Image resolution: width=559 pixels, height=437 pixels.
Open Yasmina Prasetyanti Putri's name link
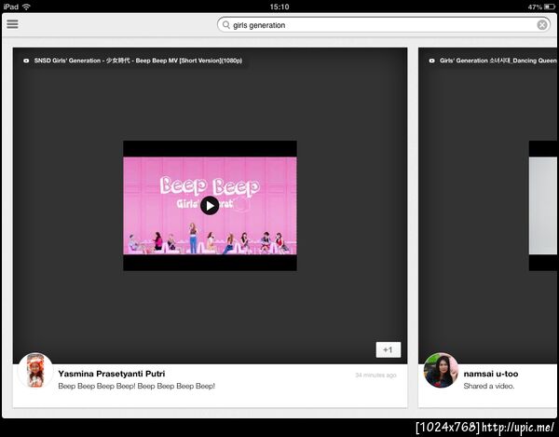[112, 374]
